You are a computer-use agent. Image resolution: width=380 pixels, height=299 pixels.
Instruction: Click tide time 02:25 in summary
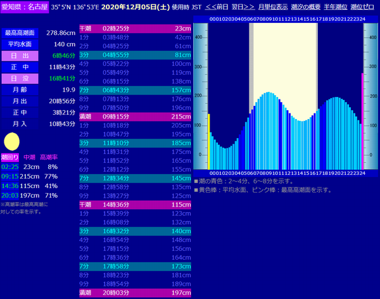tap(9, 167)
